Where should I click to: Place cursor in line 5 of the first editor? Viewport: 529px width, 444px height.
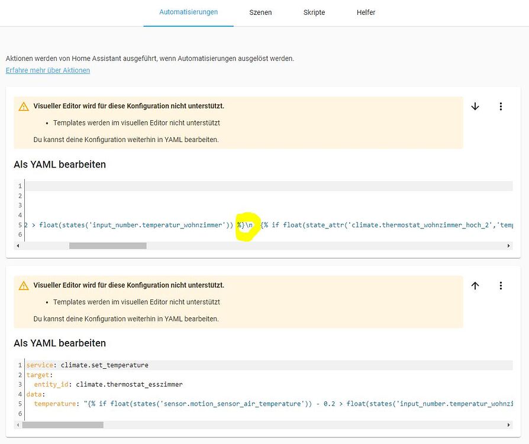[x=118, y=225]
